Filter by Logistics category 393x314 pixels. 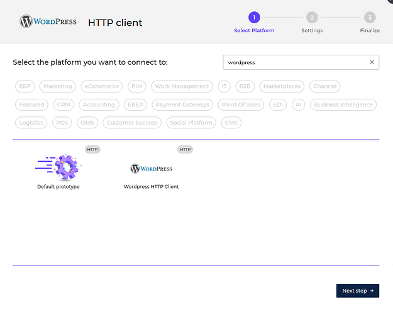tap(31, 123)
